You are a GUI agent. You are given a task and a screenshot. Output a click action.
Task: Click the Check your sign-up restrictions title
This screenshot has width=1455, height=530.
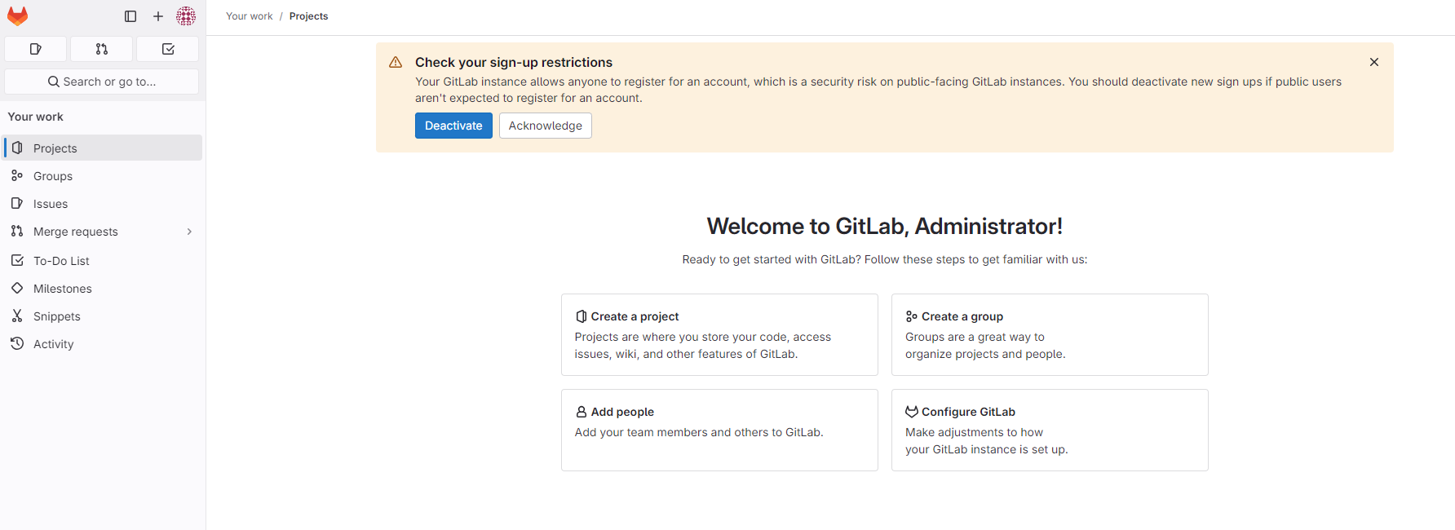click(x=514, y=62)
